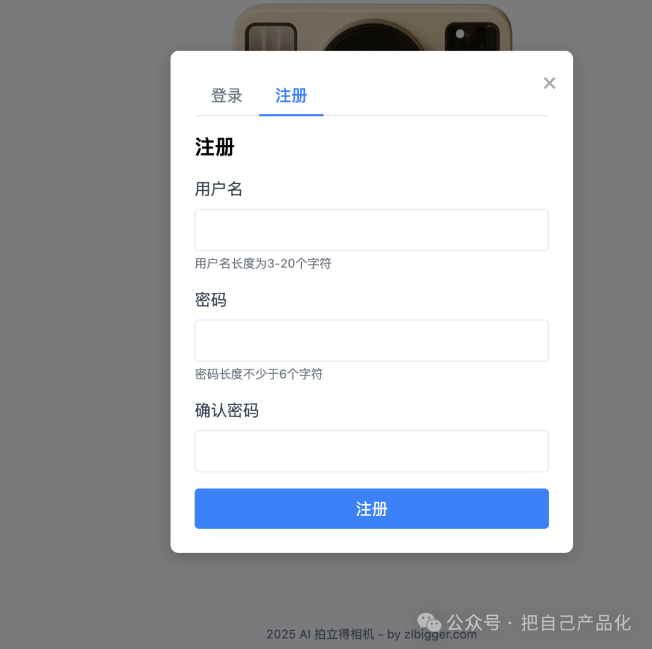Click the 用户名 field label

click(x=219, y=189)
